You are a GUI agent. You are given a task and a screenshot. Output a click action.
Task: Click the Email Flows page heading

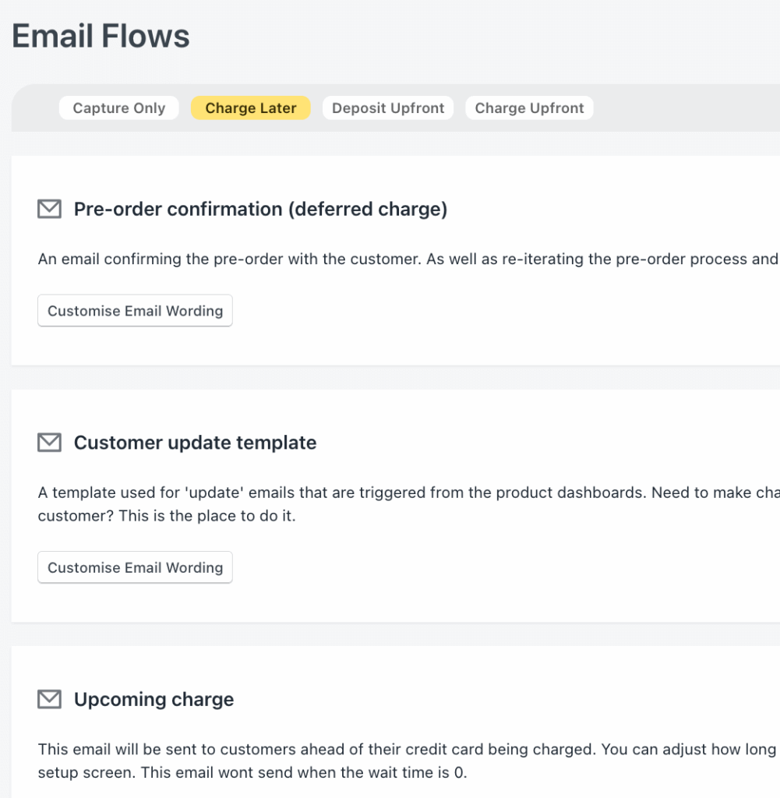(x=101, y=37)
